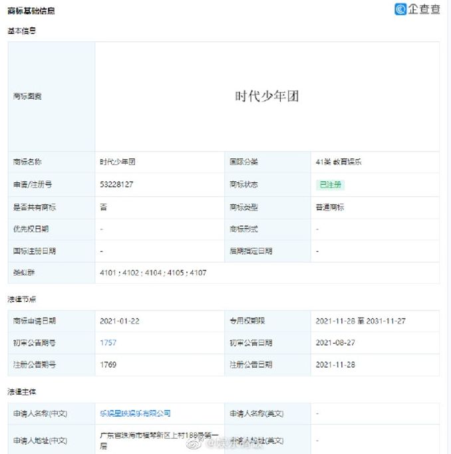Click the 时代少年团 trademark image
The height and width of the screenshot is (454, 451).
(267, 96)
